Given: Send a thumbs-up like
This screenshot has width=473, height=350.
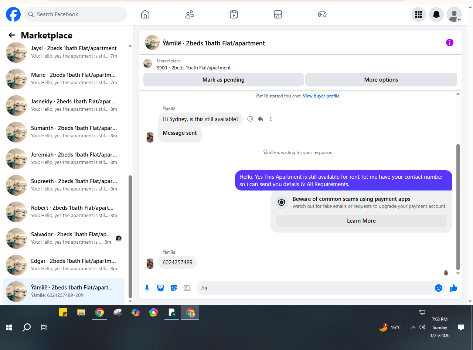Looking at the screenshot, I should tap(453, 288).
